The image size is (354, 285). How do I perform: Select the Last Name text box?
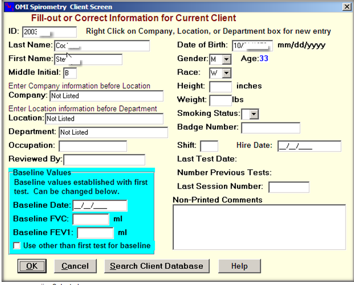coord(101,45)
